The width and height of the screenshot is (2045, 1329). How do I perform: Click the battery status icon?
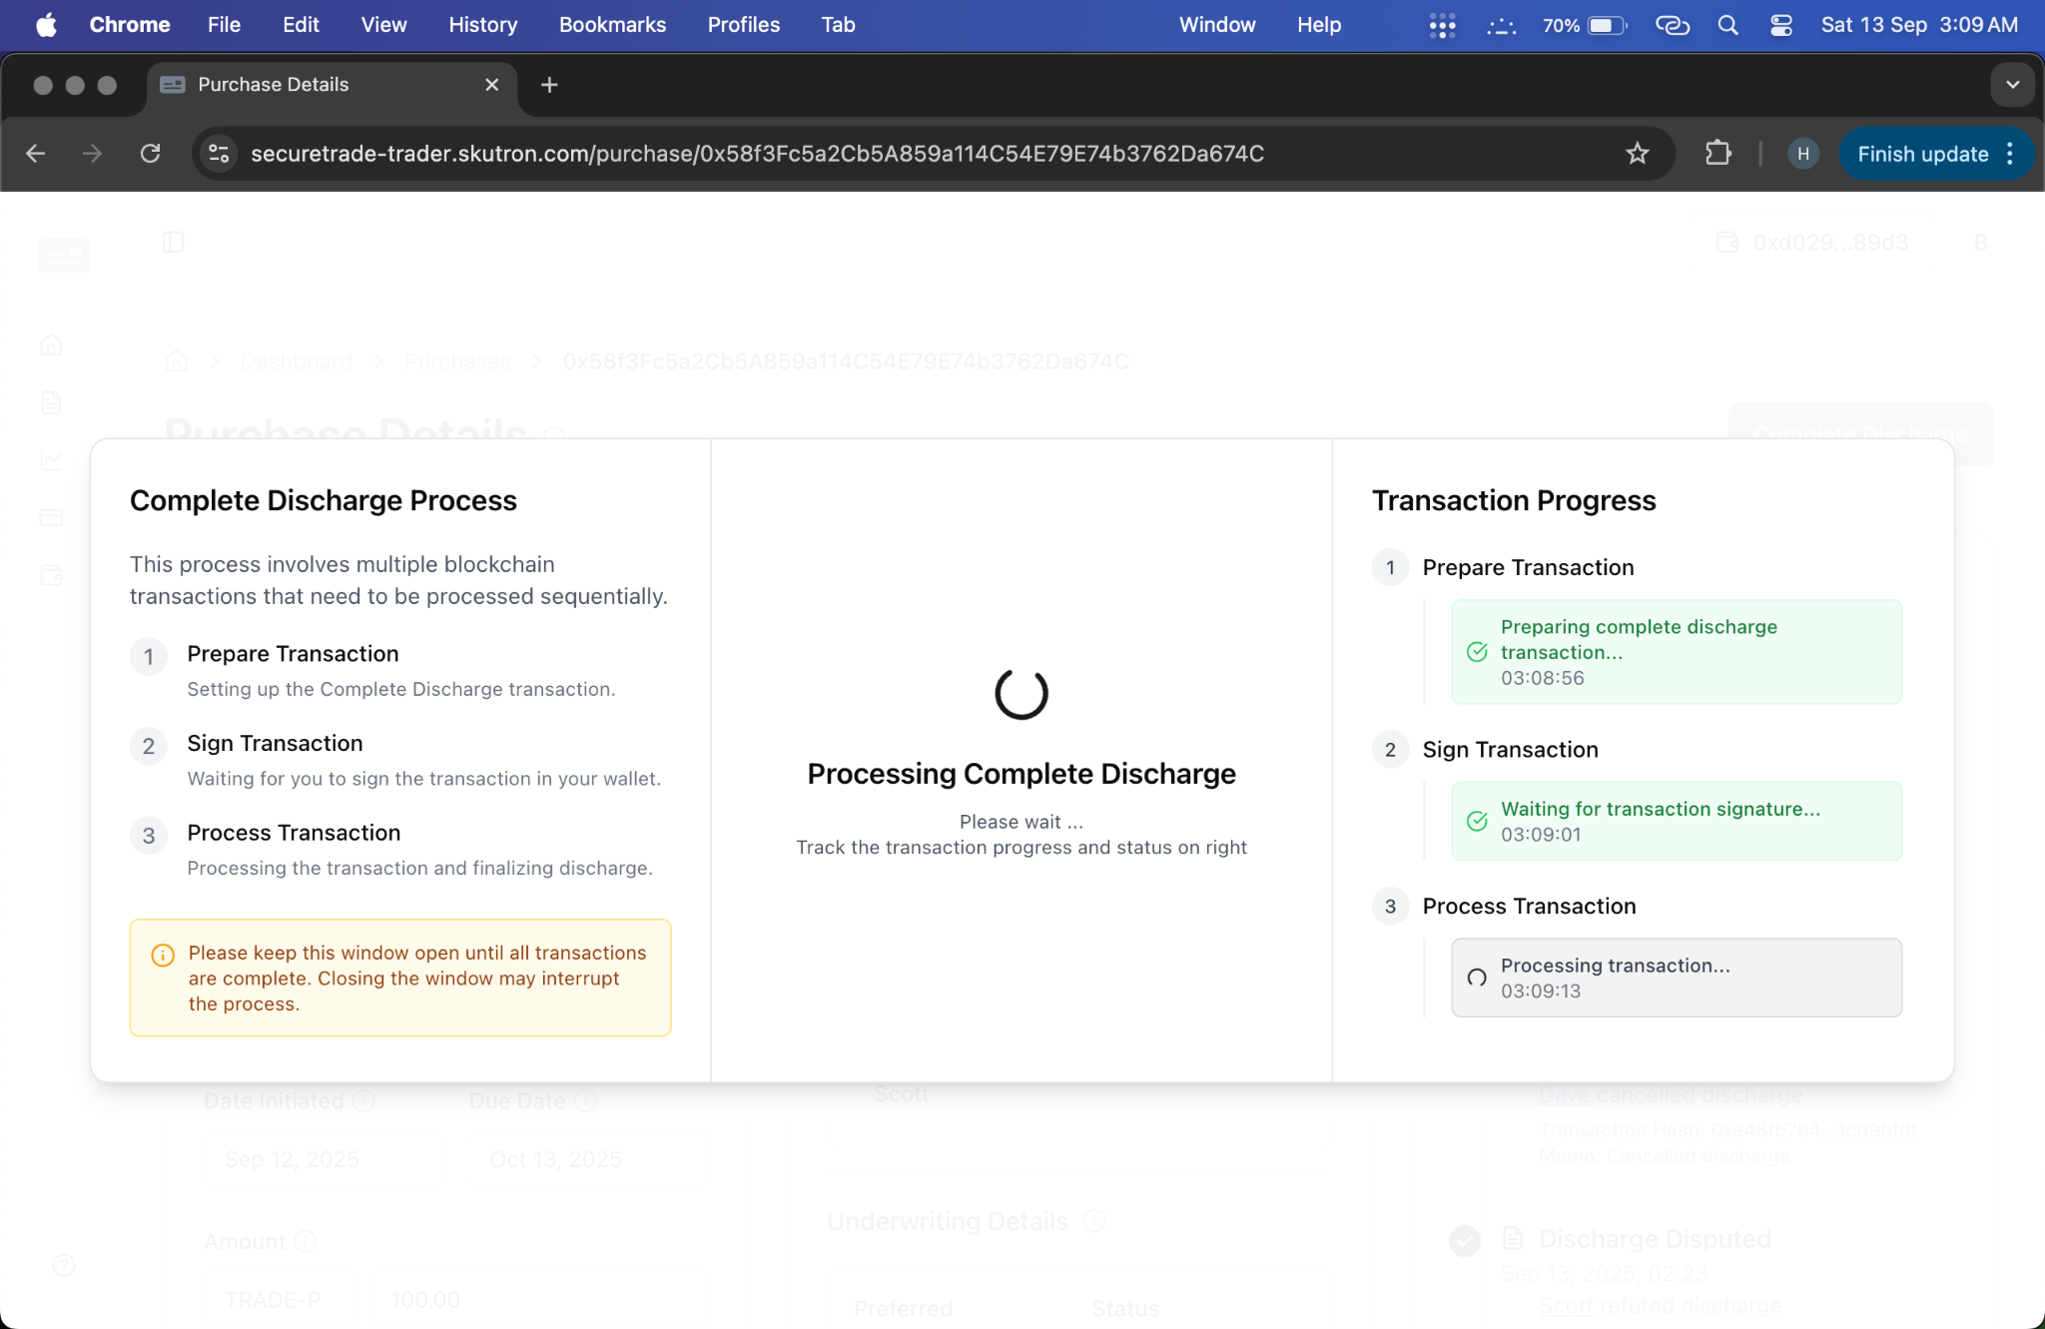coord(1607,25)
